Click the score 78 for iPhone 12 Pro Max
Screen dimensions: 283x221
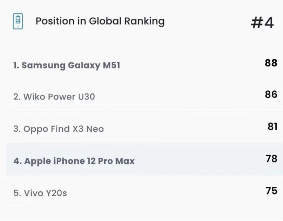[271, 159]
